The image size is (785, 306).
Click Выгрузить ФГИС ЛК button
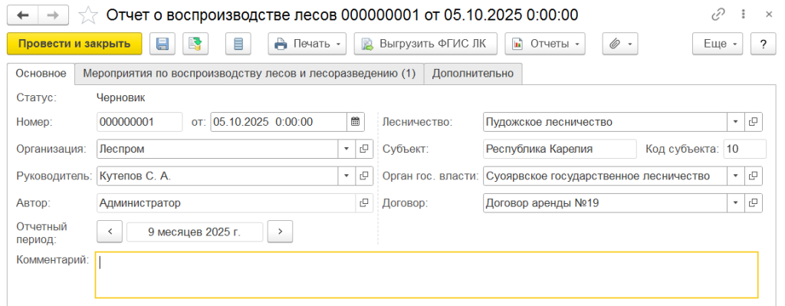(425, 44)
